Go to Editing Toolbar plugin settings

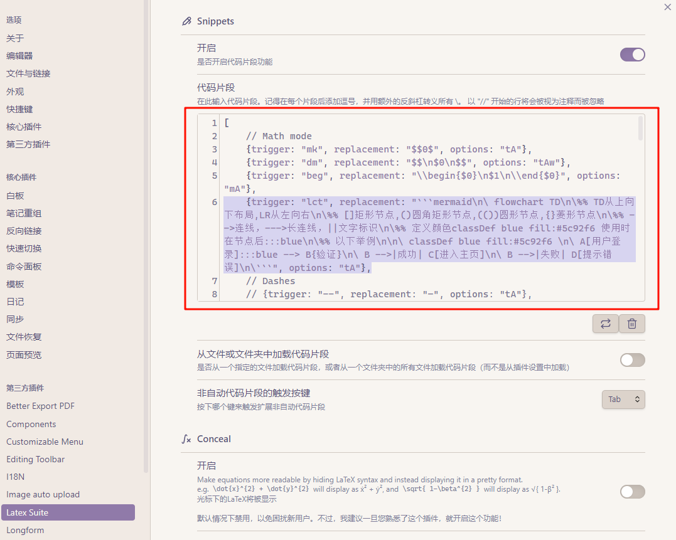[35, 459]
